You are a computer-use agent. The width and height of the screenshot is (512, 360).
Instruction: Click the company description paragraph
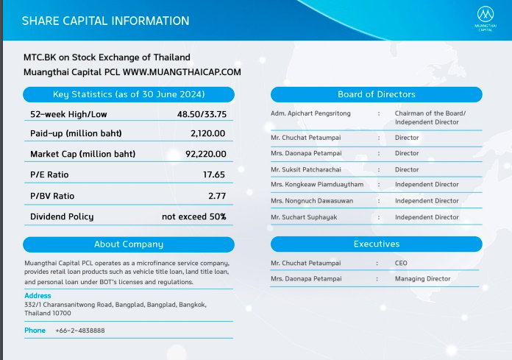127,272
